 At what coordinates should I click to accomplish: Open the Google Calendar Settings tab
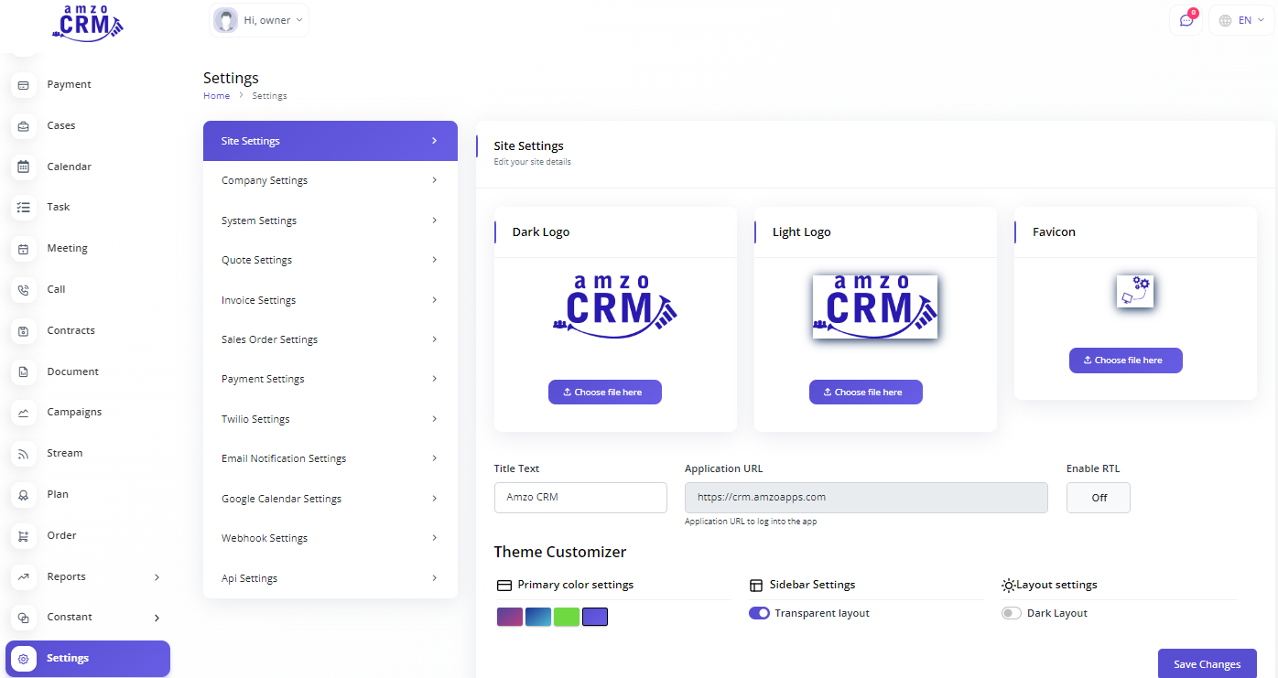tap(330, 499)
